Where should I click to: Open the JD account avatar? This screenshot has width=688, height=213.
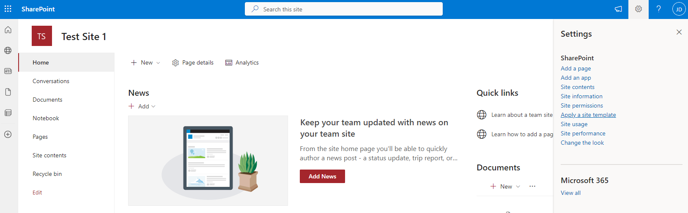(x=679, y=9)
